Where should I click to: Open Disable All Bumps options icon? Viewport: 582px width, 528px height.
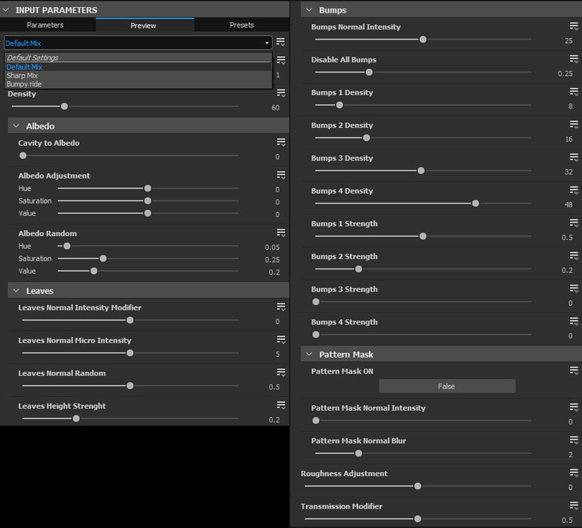pyautogui.click(x=574, y=59)
